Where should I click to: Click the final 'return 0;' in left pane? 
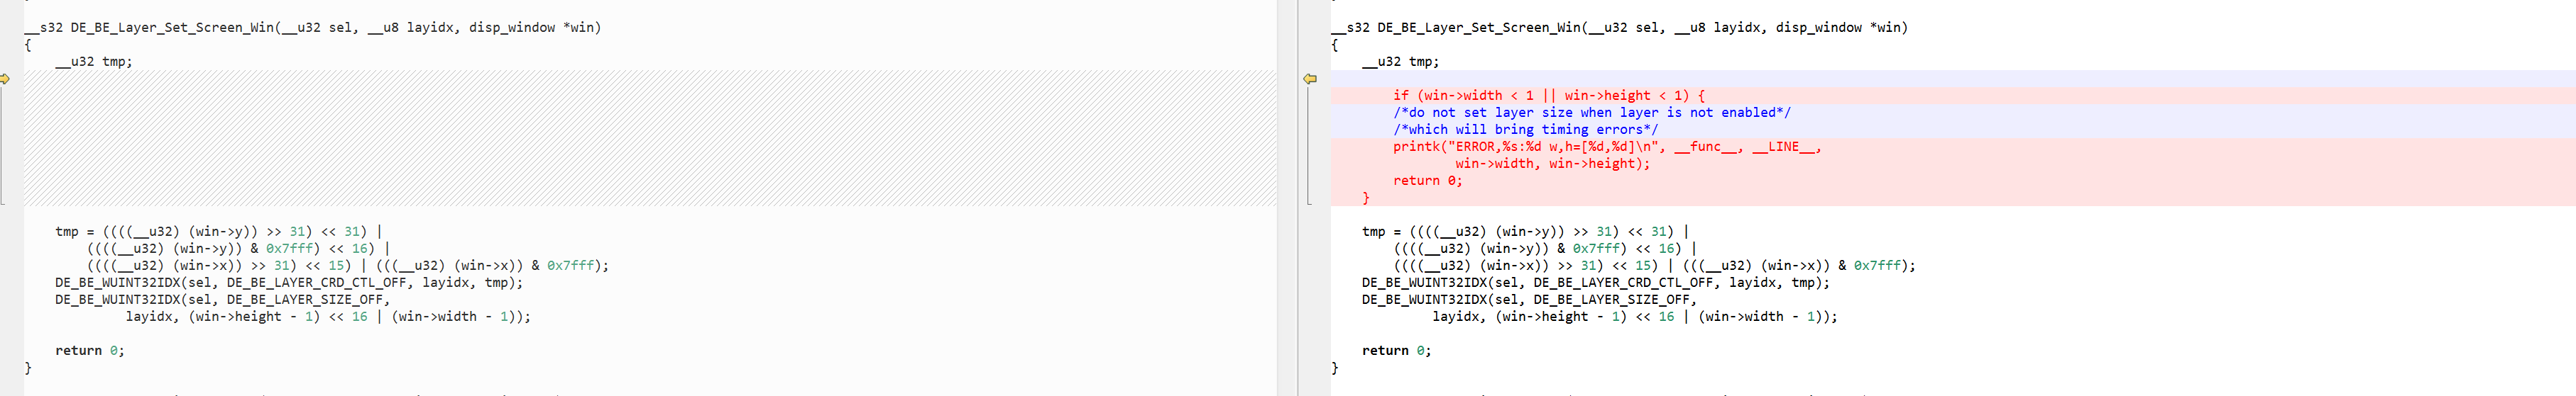pos(90,350)
